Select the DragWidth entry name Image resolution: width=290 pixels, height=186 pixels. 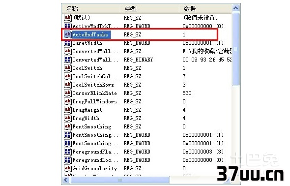tap(86, 118)
